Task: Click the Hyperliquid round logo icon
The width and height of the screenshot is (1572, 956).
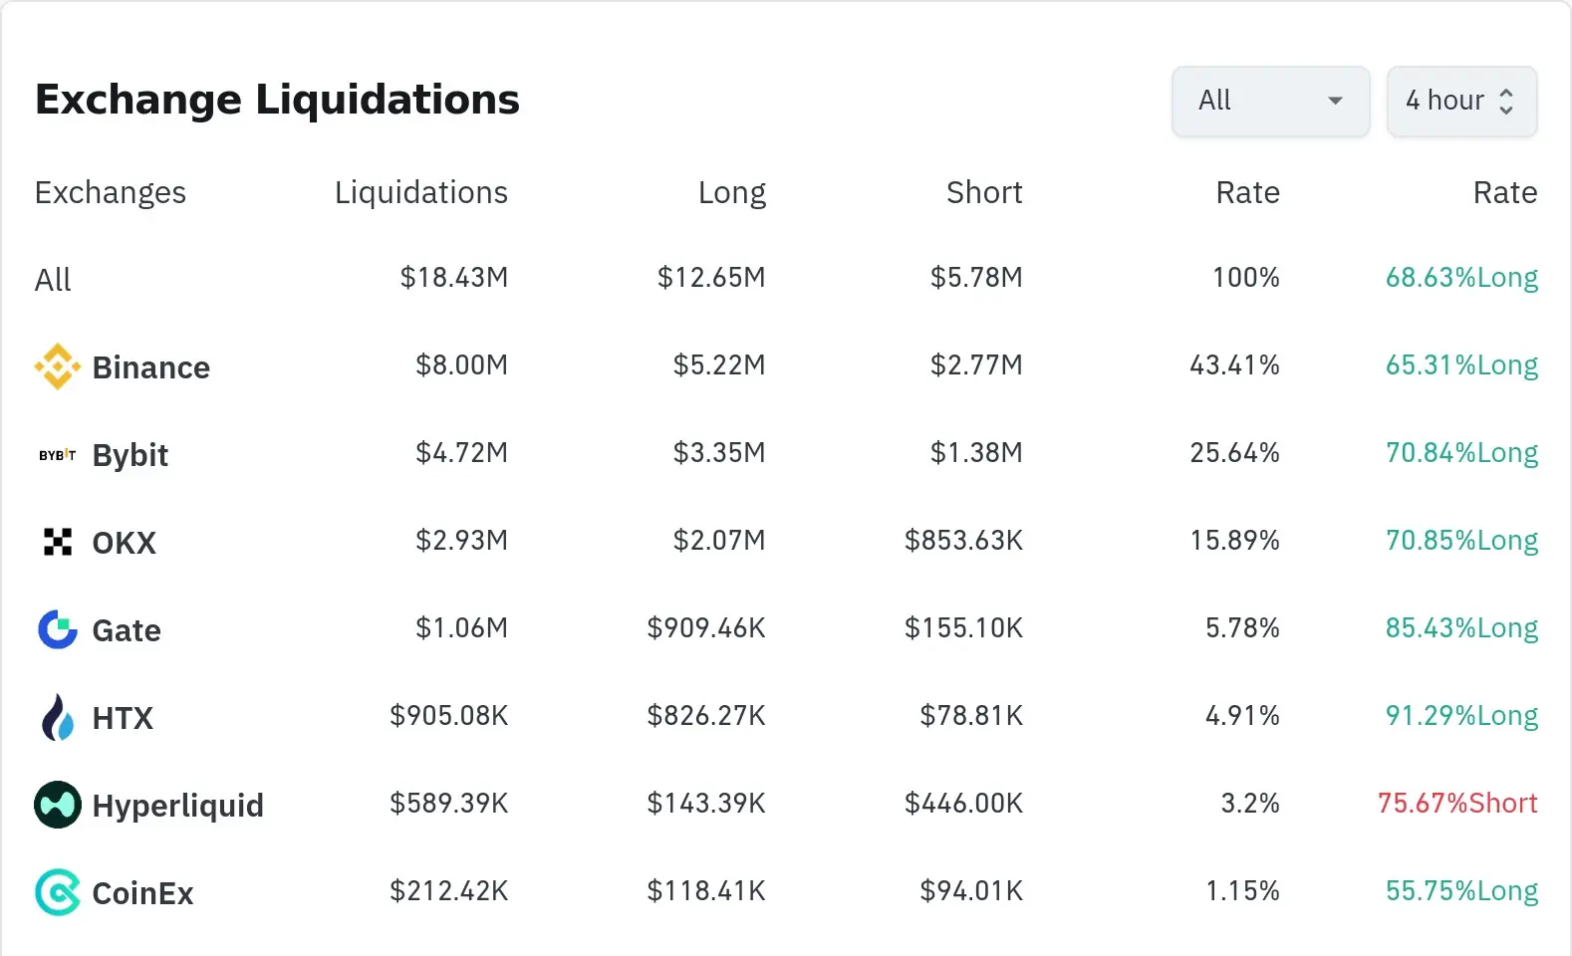Action: point(57,805)
